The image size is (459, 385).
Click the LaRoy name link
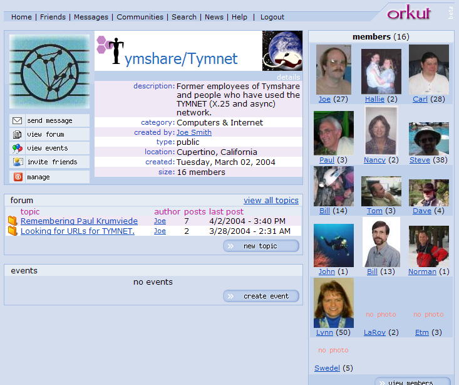pos(374,332)
